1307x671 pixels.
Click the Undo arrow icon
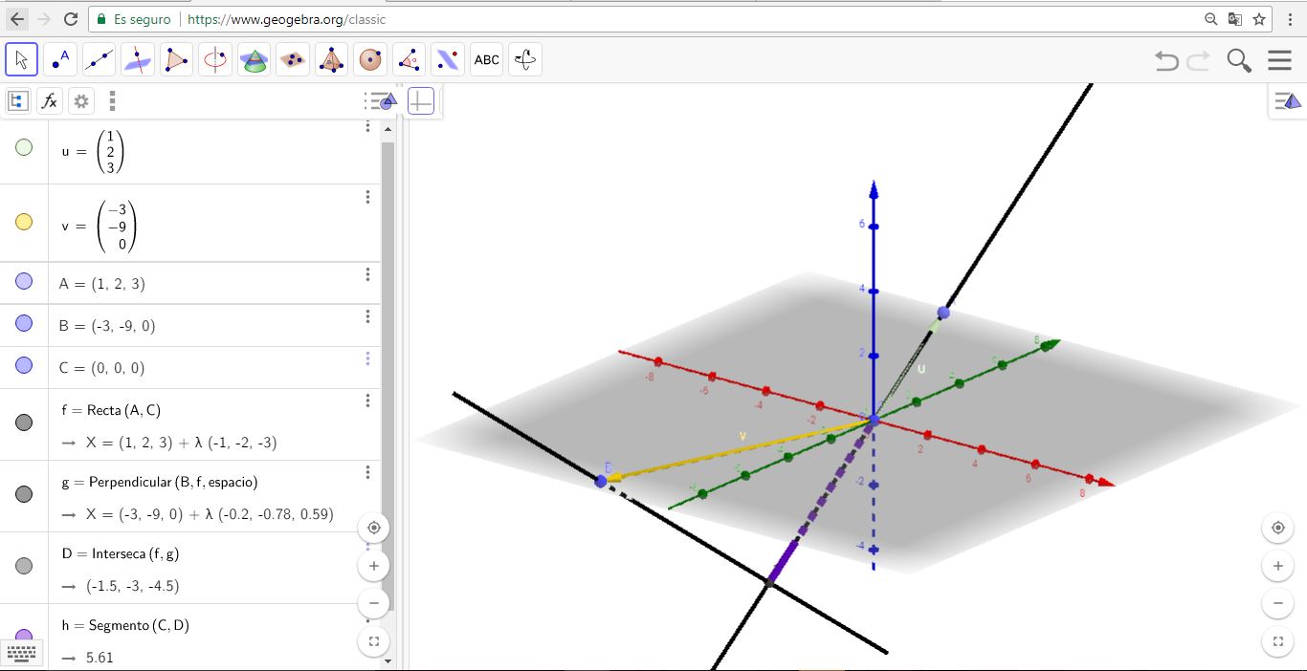coord(1166,60)
